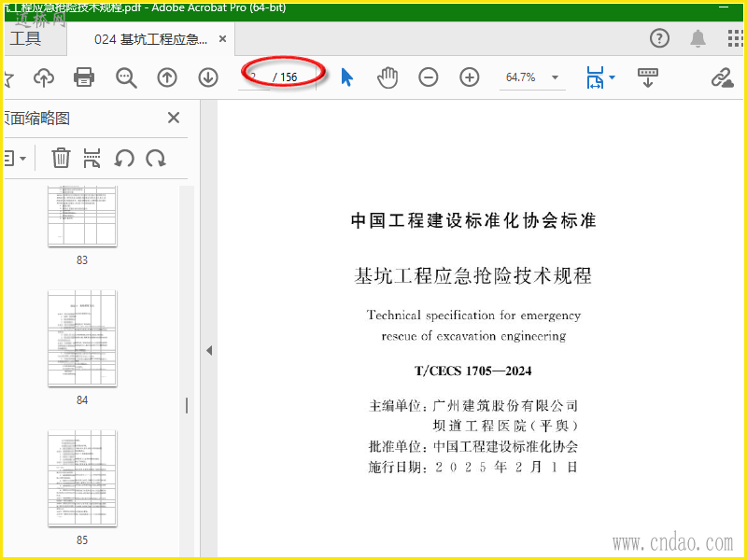This screenshot has height=560, width=747.
Task: Open the Help question mark icon
Action: pos(660,38)
